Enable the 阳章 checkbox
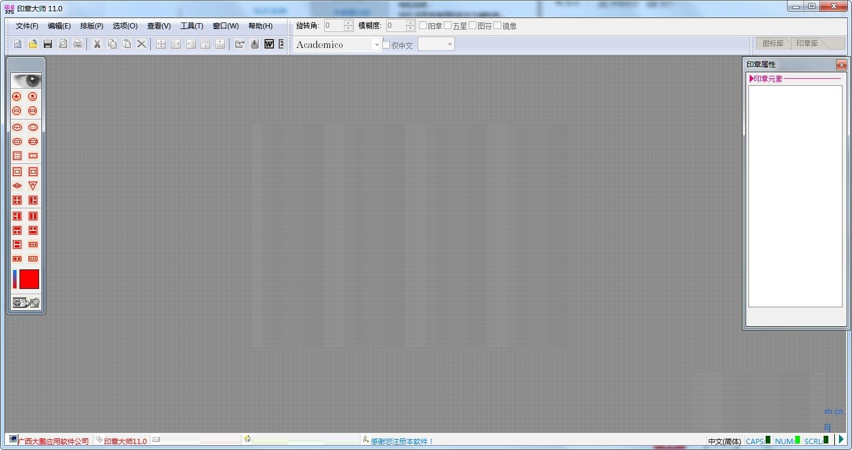 (422, 25)
